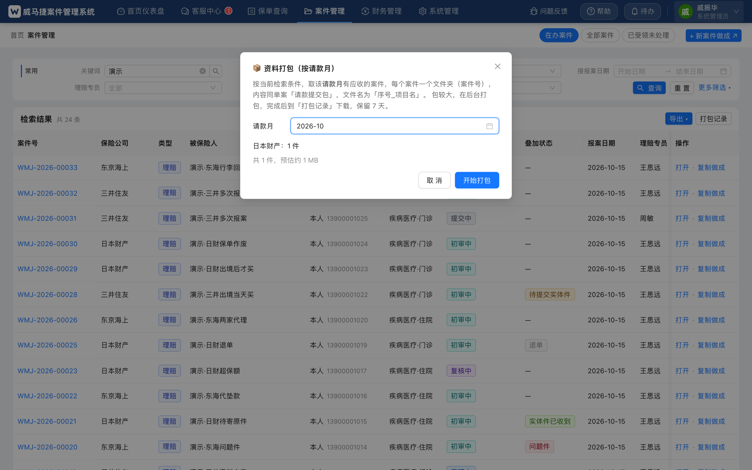The height and width of the screenshot is (470, 752).
Task: Open lower dropdown chevron behind the dialog
Action: pyautogui.click(x=553, y=88)
